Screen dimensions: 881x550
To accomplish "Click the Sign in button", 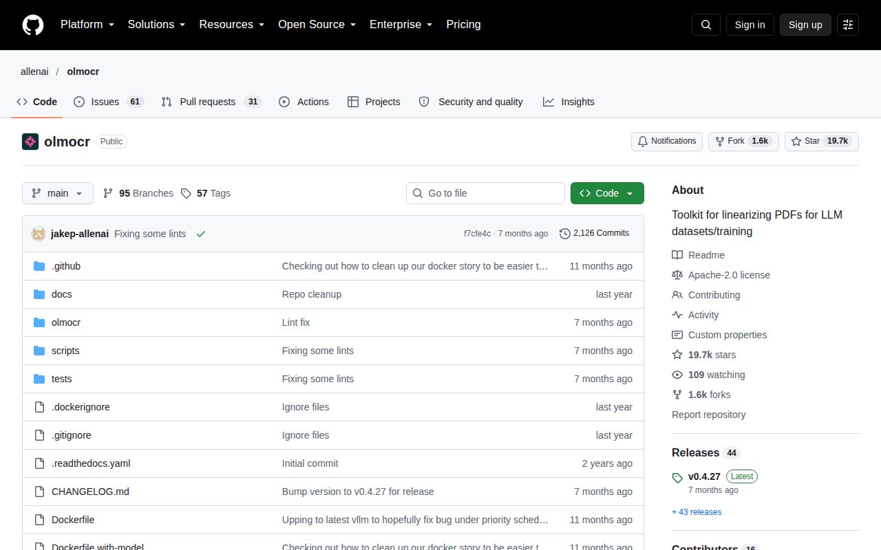I will pos(750,25).
